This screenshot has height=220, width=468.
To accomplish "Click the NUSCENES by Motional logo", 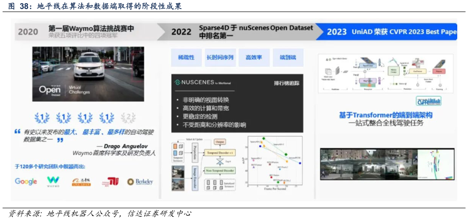I will [x=204, y=82].
